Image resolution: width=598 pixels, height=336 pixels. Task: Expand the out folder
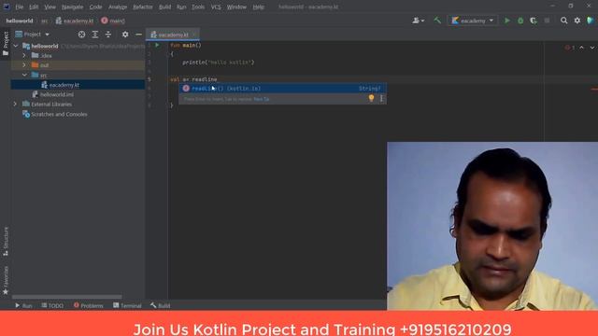[x=24, y=65]
